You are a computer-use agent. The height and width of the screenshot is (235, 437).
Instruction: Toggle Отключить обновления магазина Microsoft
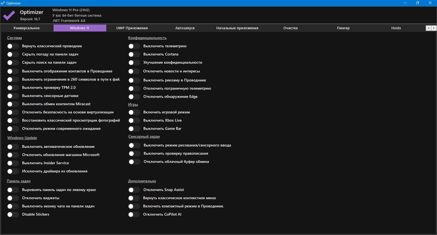13,155
